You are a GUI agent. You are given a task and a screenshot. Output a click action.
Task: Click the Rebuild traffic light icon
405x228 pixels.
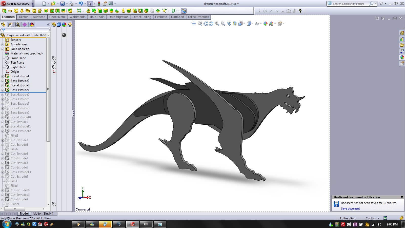99,4
